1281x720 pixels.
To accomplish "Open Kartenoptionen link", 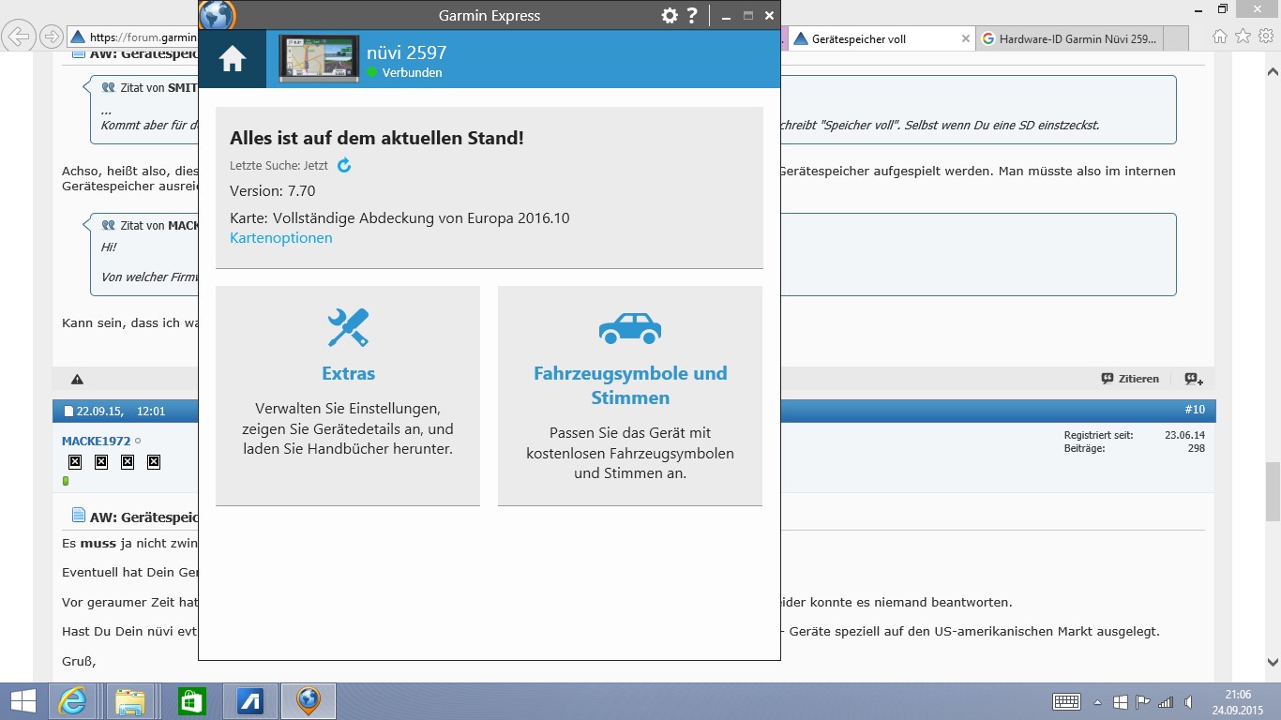I will 281,238.
